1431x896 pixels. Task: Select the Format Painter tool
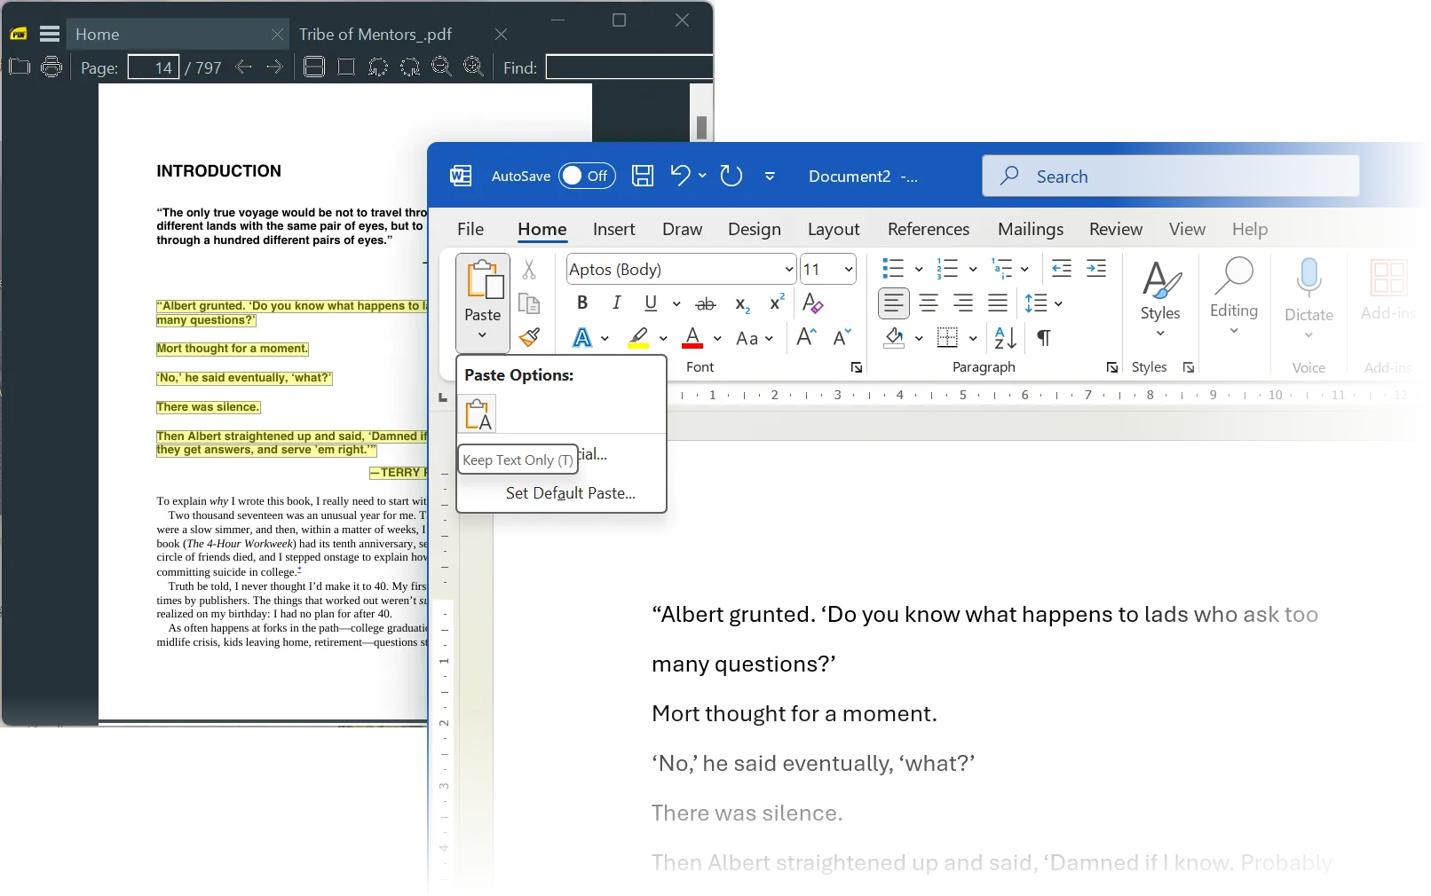coord(530,337)
